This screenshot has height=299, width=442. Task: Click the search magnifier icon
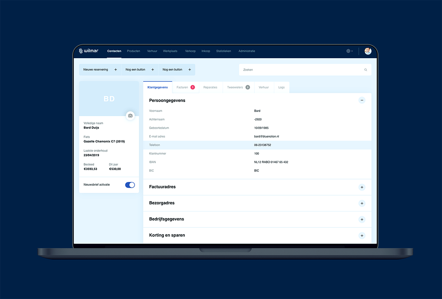coord(366,70)
